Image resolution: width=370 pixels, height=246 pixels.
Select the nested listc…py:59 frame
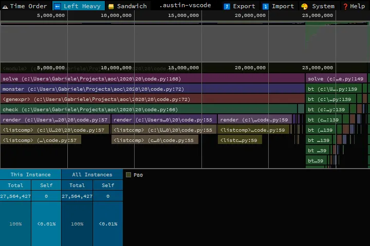click(240, 140)
